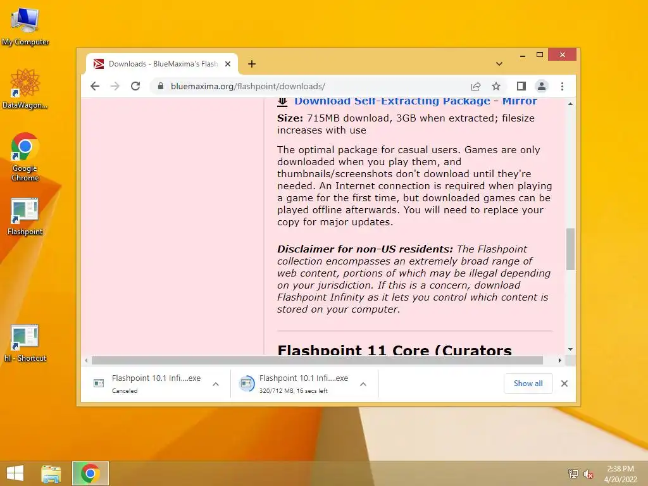
Task: Click horizontal scroll right arrow
Action: pos(559,360)
